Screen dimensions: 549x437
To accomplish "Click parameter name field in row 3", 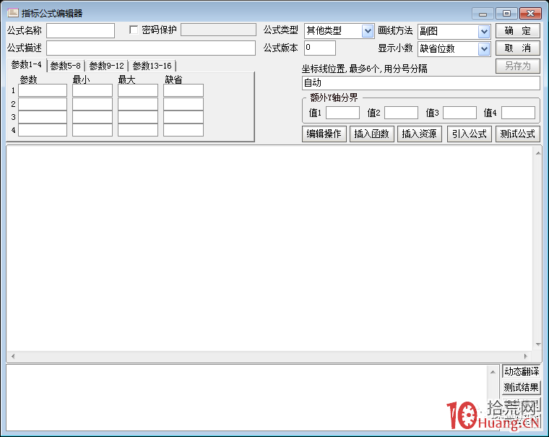I will coord(43,117).
